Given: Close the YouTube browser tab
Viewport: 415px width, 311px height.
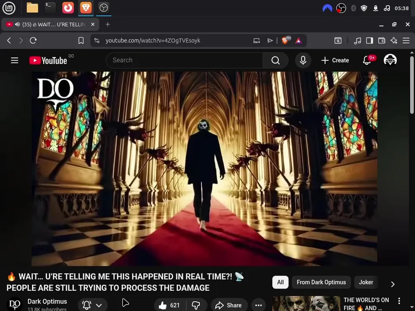Looking at the screenshot, I should (93, 24).
